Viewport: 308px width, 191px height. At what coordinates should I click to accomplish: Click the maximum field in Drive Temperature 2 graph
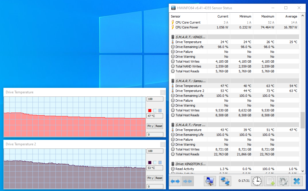click(x=155, y=151)
